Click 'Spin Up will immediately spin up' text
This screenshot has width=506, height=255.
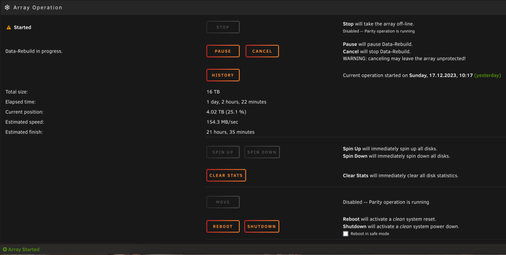390,149
